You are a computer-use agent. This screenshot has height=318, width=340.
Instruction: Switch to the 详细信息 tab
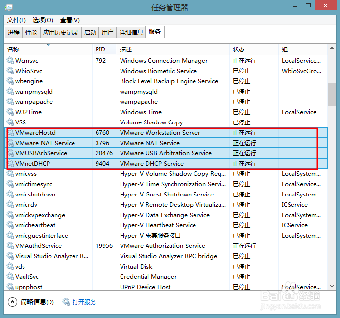tap(131, 32)
